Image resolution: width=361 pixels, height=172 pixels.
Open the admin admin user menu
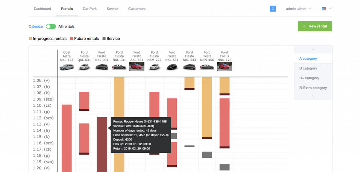point(298,9)
